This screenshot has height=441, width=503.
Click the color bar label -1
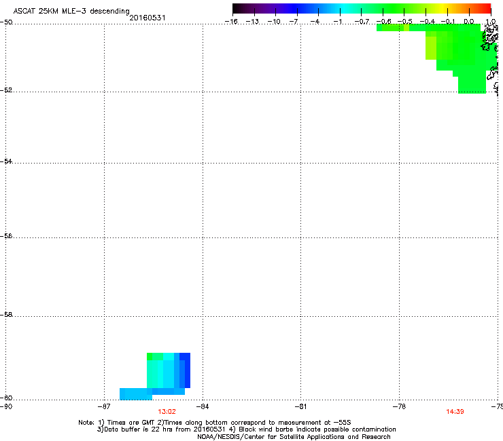337,22
